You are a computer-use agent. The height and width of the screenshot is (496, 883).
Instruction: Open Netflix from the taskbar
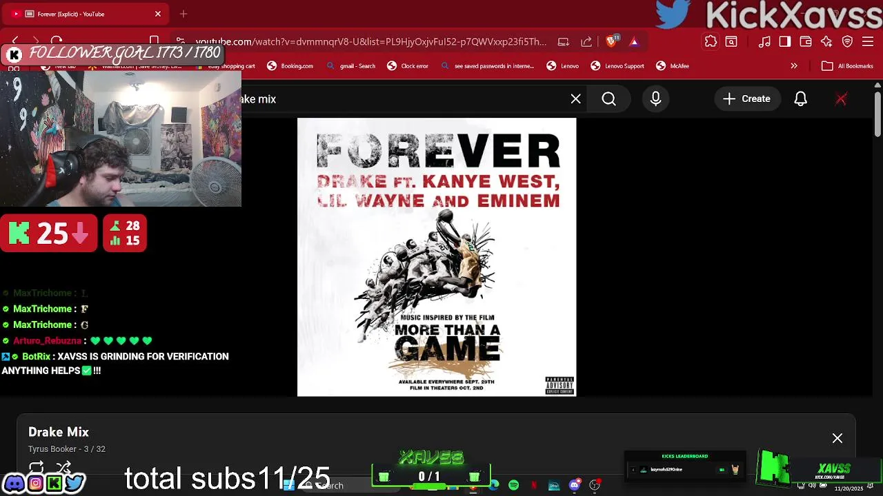pos(534,486)
